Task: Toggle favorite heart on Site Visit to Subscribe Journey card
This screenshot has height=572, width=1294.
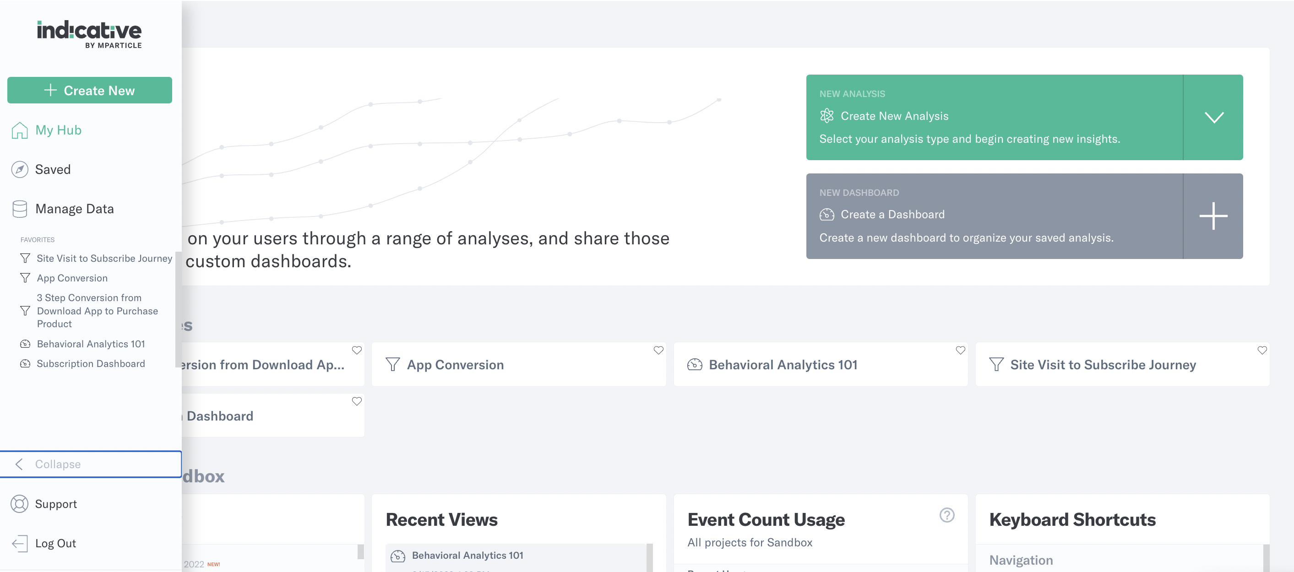Action: [x=1263, y=350]
